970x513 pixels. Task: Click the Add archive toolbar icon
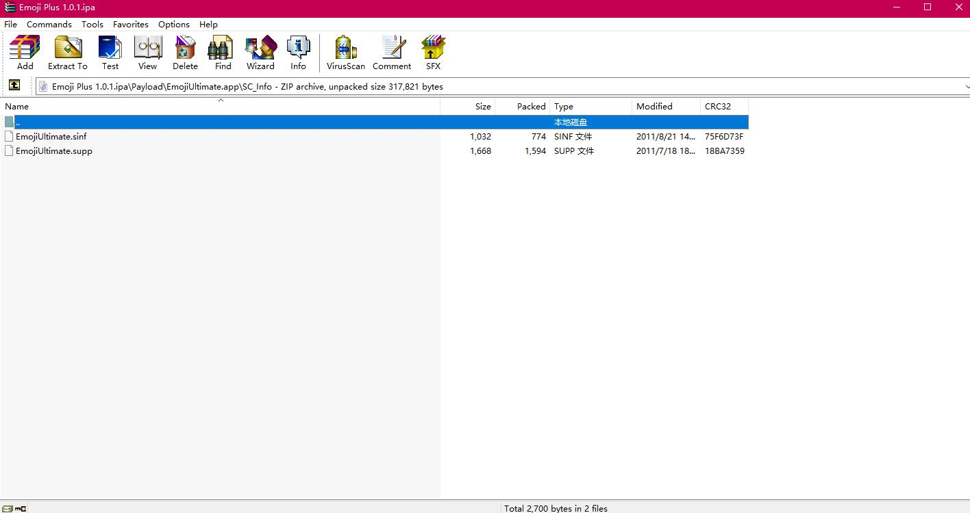pos(25,53)
